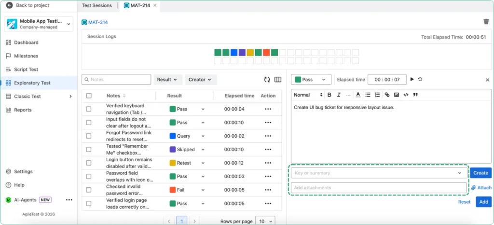Open the Creator filter dropdown
The width and height of the screenshot is (494, 225).
[201, 80]
